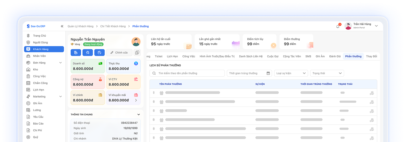Go to Quản Lý Khách Hàng breadcrumb

point(81,26)
